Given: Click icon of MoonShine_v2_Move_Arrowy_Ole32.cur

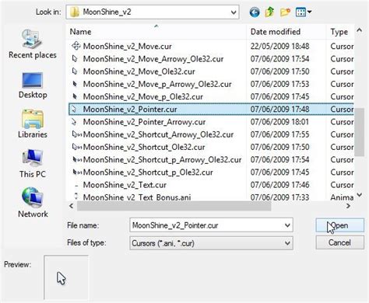Looking at the screenshot, I should coord(75,59).
